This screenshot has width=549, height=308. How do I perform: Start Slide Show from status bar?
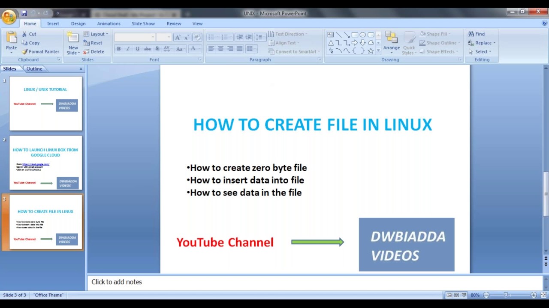pos(464,295)
